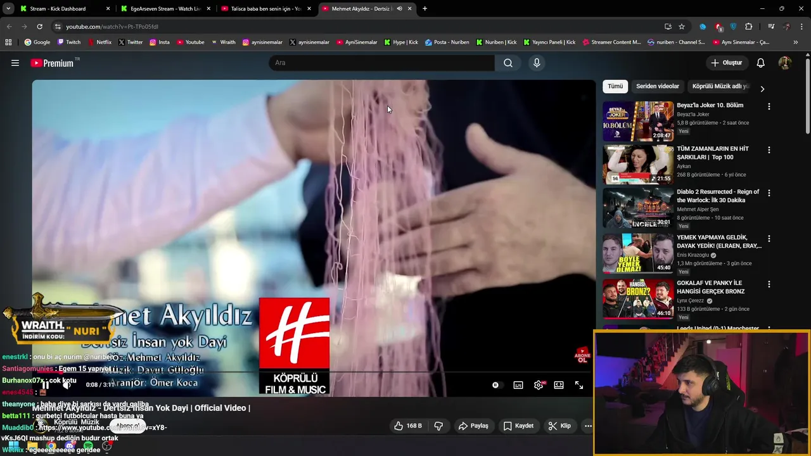Select the Köprülü Müzik adlı chip
Image resolution: width=811 pixels, height=456 pixels.
click(x=720, y=86)
